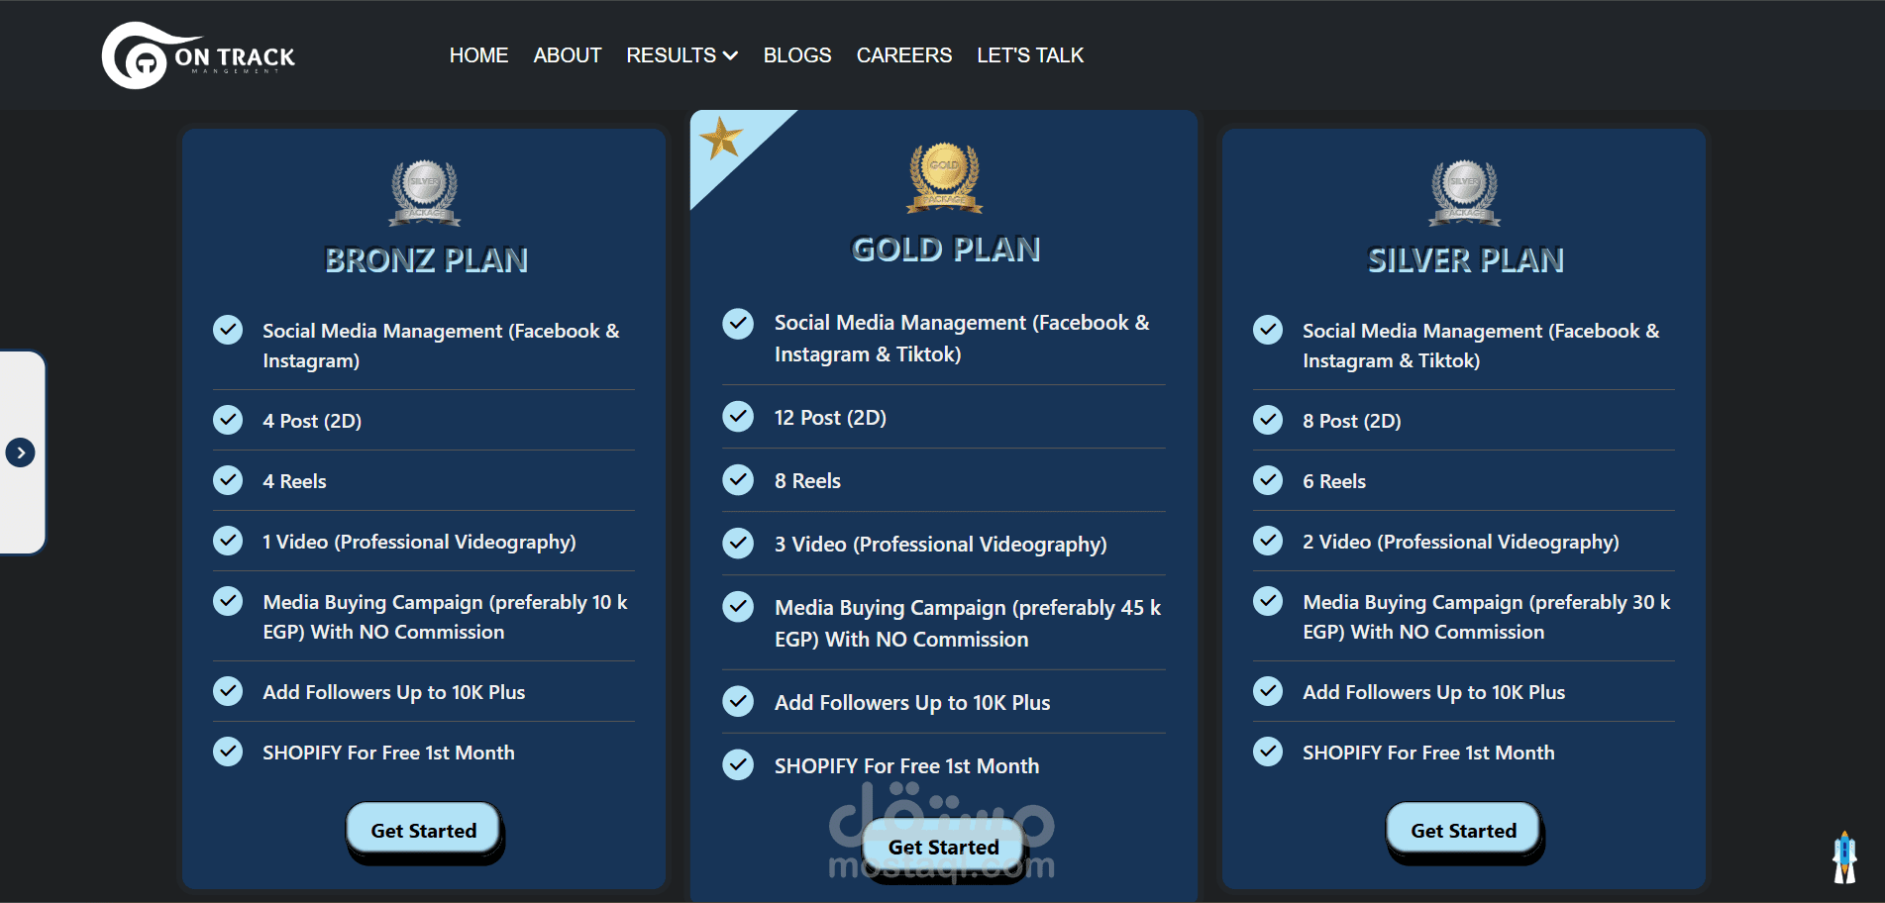Click Get Started under Gold Plan
This screenshot has width=1885, height=903.
click(942, 847)
